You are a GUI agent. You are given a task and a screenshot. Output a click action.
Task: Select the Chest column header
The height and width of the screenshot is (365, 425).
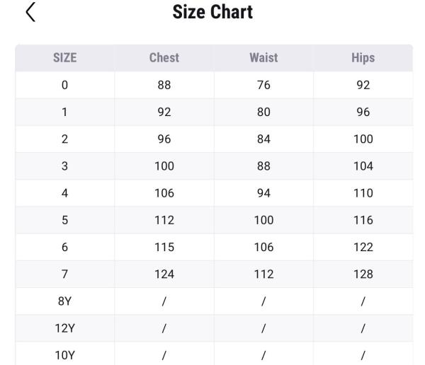(164, 58)
